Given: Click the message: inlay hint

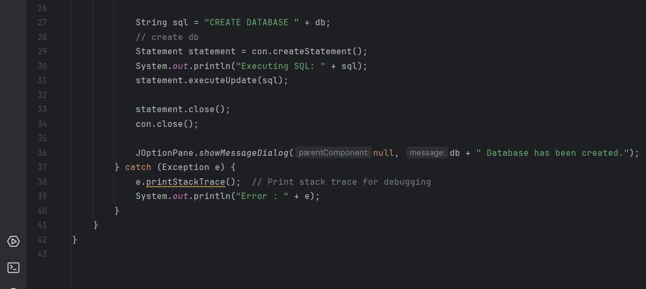Looking at the screenshot, I should tap(427, 153).
